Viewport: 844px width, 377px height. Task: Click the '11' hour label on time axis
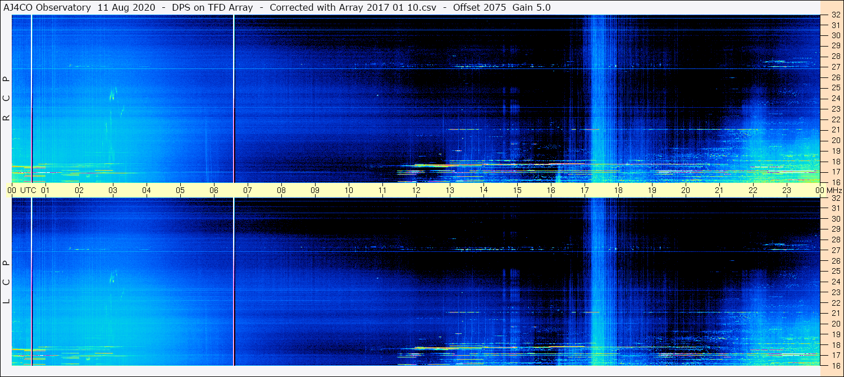(382, 190)
